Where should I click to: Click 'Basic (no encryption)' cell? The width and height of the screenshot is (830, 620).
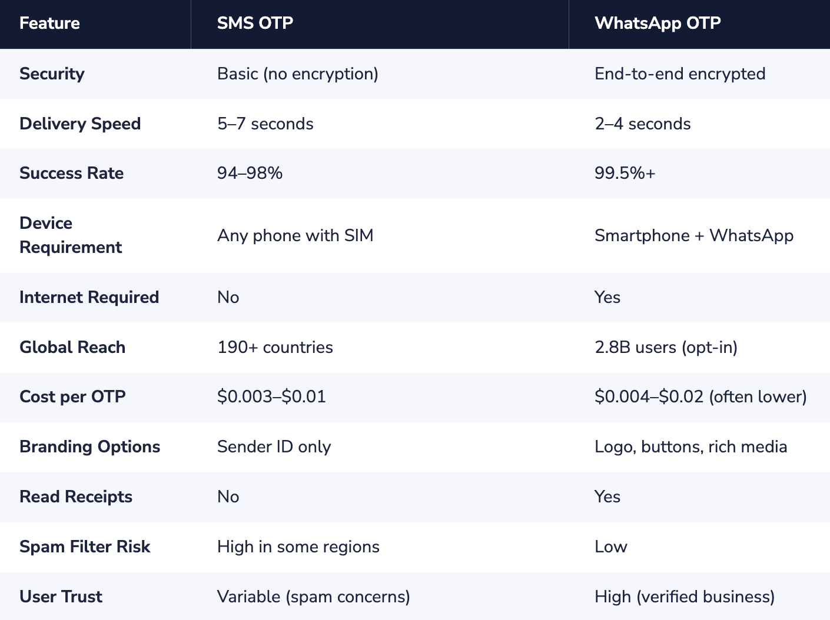[x=297, y=74]
